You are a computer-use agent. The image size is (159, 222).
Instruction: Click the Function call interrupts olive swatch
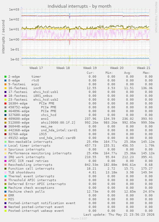tap(5, 169)
